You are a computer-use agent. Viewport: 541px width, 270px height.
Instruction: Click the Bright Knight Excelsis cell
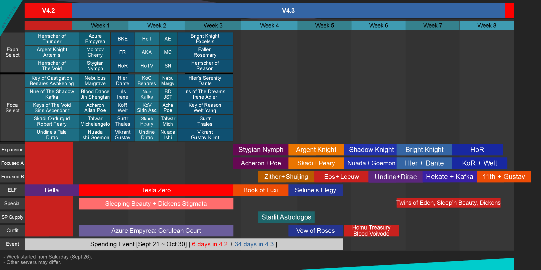tap(205, 39)
